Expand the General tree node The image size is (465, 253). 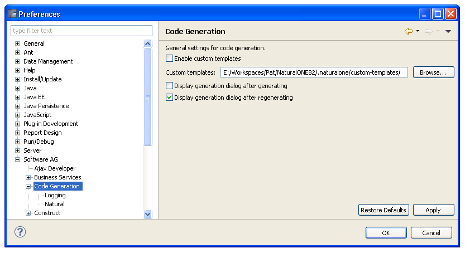18,43
